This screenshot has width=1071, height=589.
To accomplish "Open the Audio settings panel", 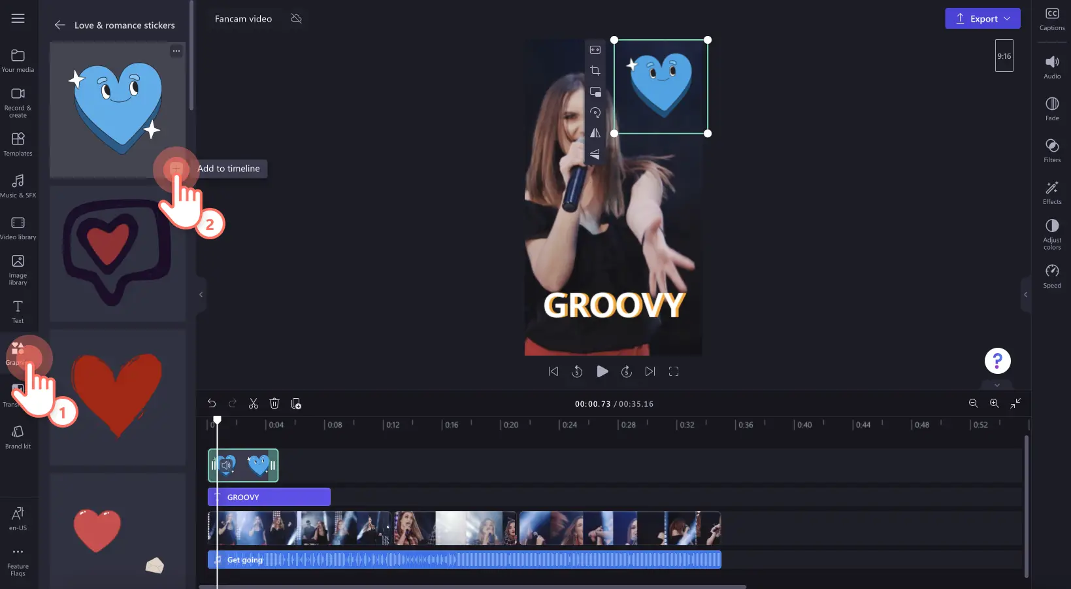I will pyautogui.click(x=1052, y=67).
